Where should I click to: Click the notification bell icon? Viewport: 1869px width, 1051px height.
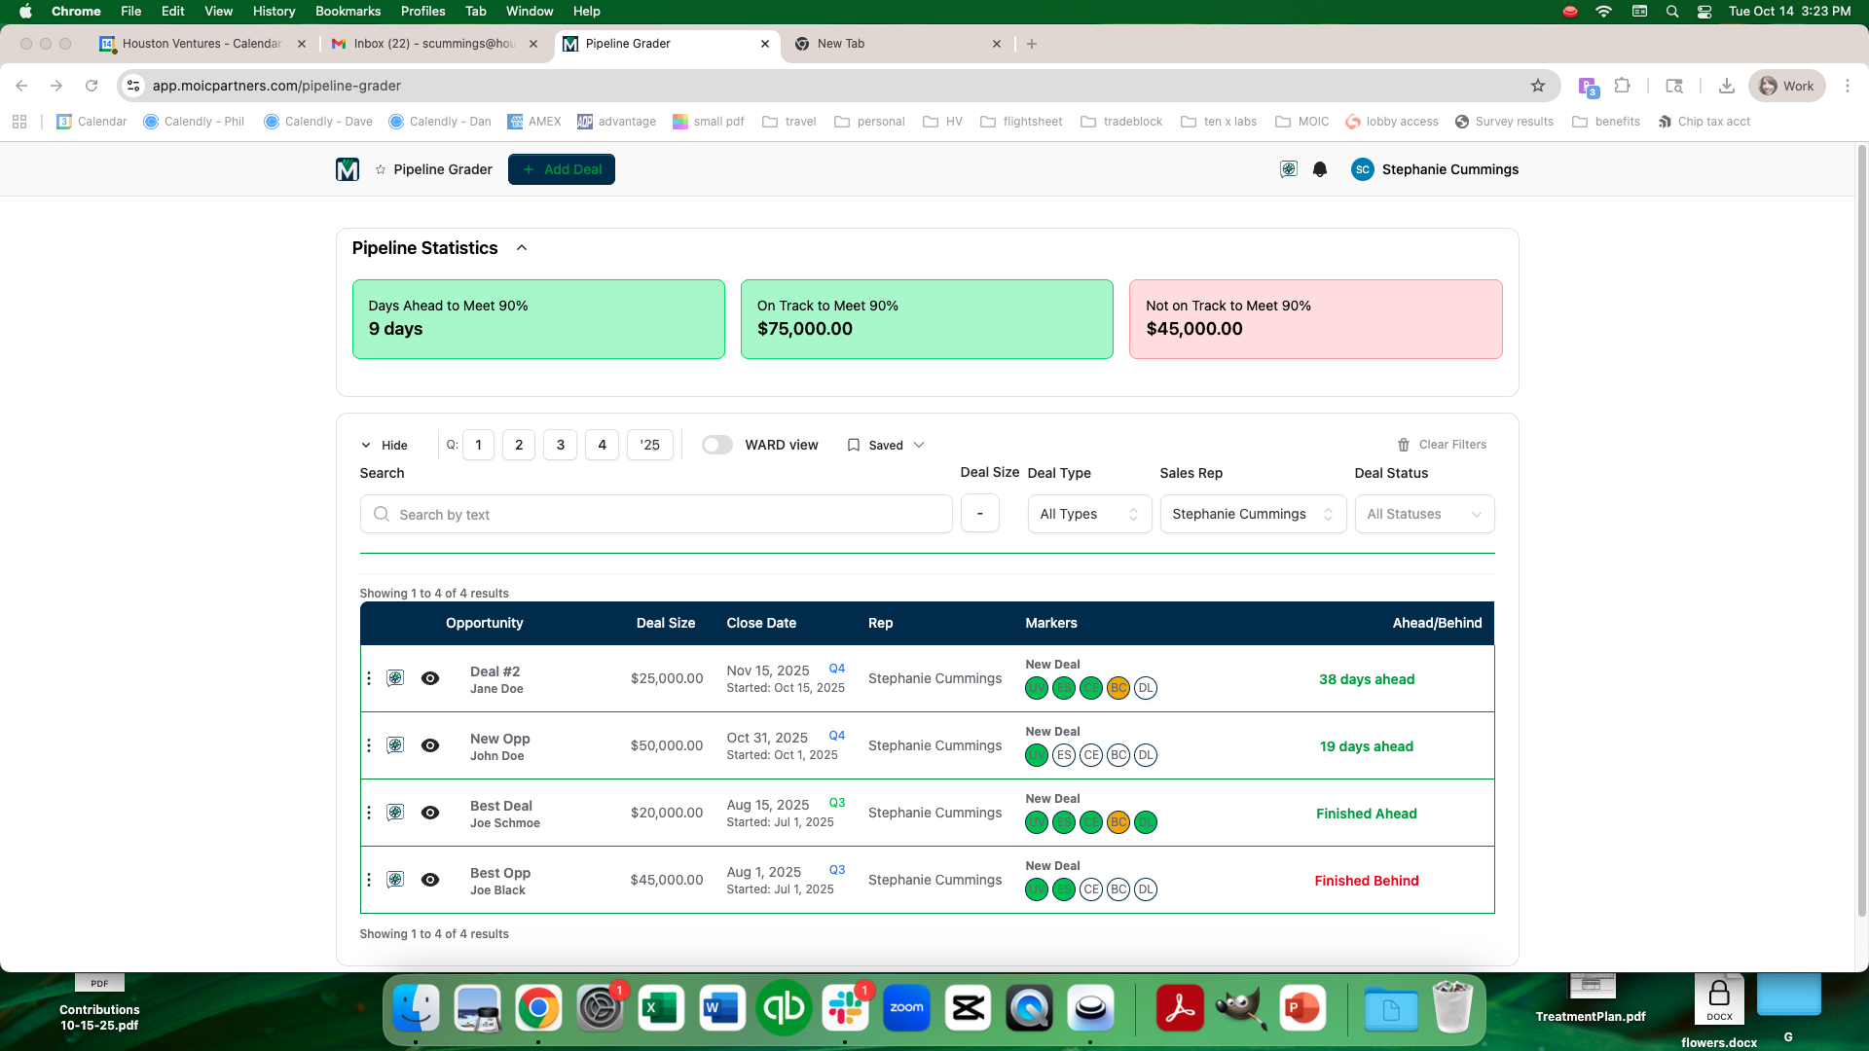(1320, 169)
